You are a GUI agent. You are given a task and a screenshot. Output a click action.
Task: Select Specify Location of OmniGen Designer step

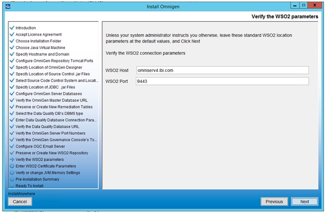tap(49, 67)
